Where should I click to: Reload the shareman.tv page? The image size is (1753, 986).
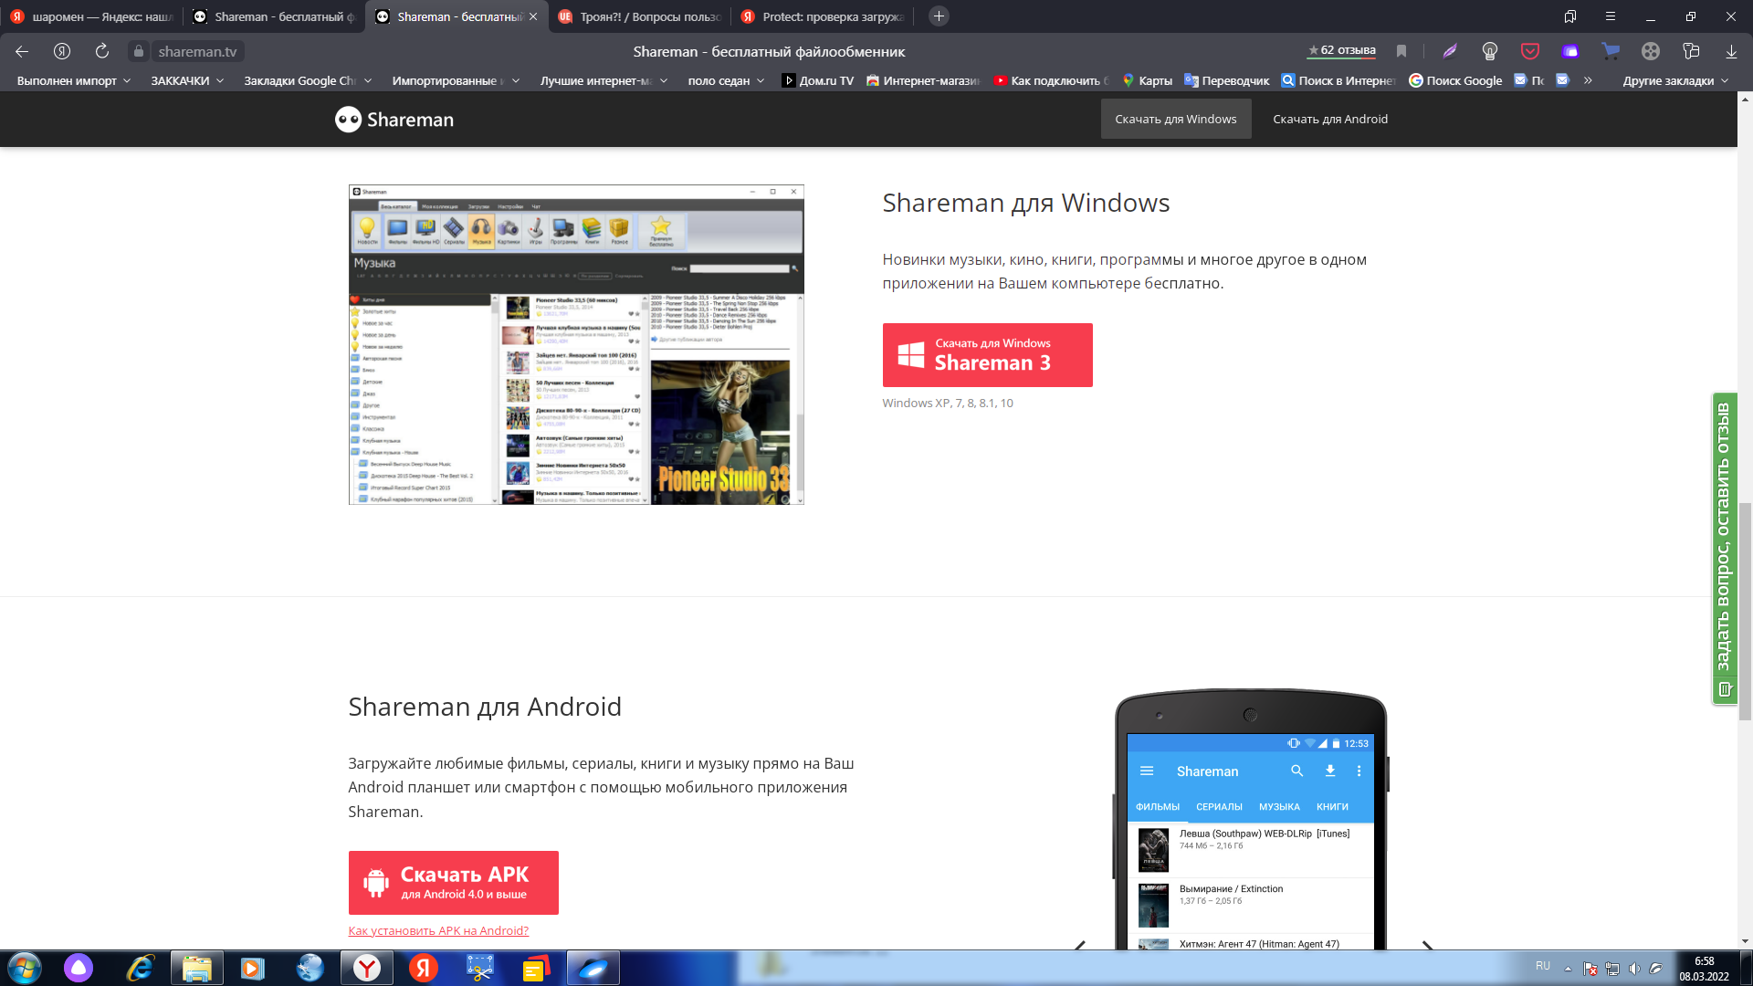102,52
